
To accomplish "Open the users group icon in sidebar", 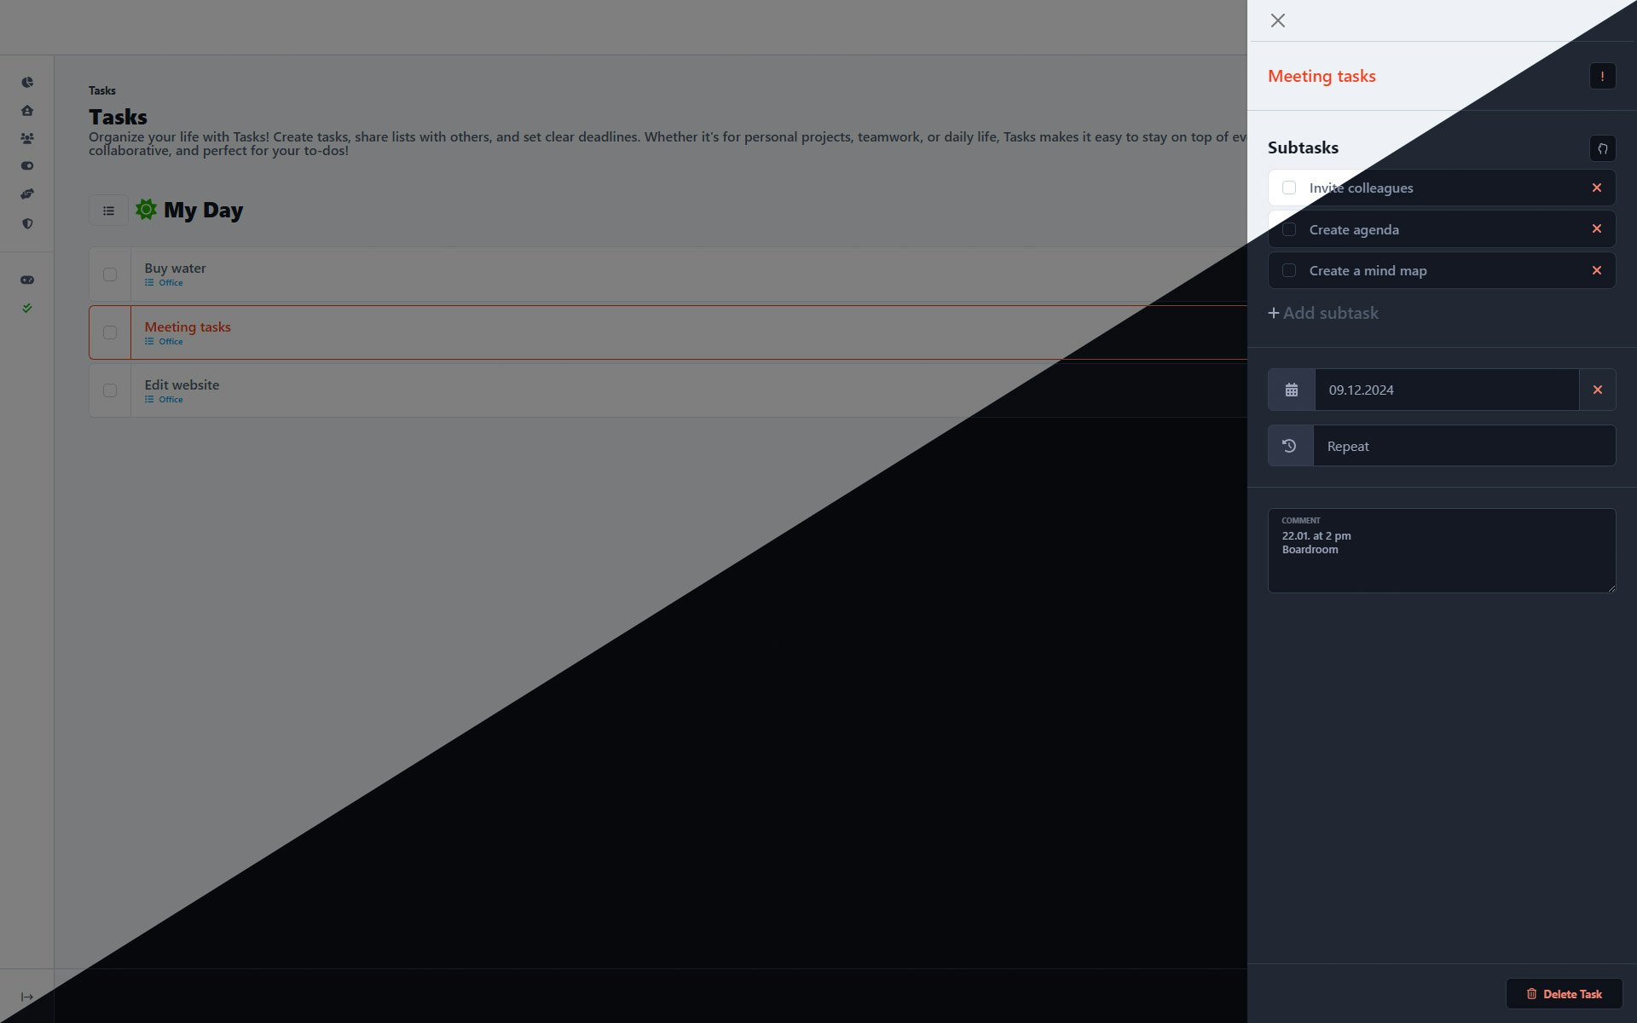I will pyautogui.click(x=27, y=137).
